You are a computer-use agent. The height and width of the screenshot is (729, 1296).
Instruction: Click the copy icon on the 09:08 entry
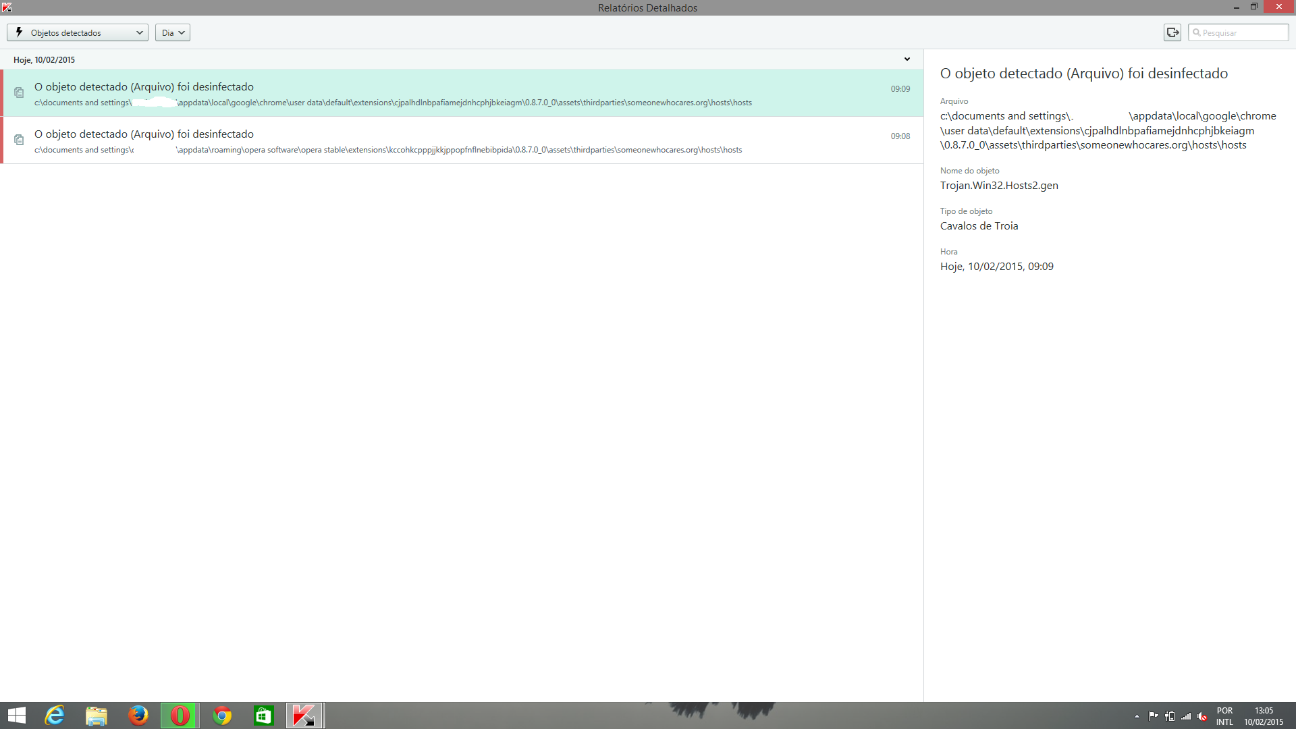pos(19,140)
